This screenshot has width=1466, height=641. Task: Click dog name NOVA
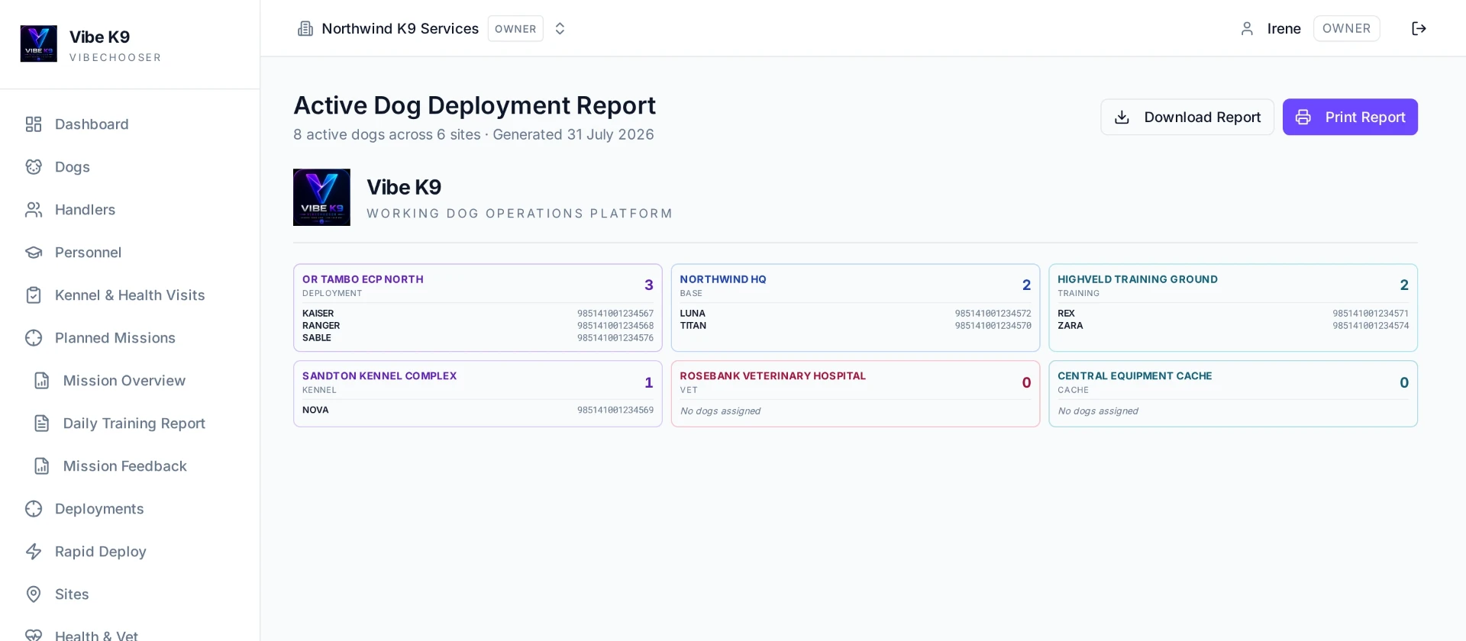pos(315,411)
